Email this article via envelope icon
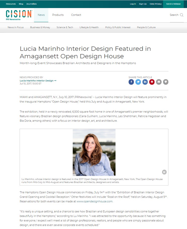Viewport: 187px width, 229px height. 159,82
